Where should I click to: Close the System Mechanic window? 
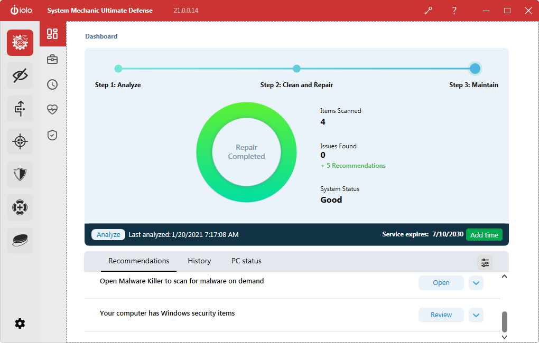click(528, 11)
